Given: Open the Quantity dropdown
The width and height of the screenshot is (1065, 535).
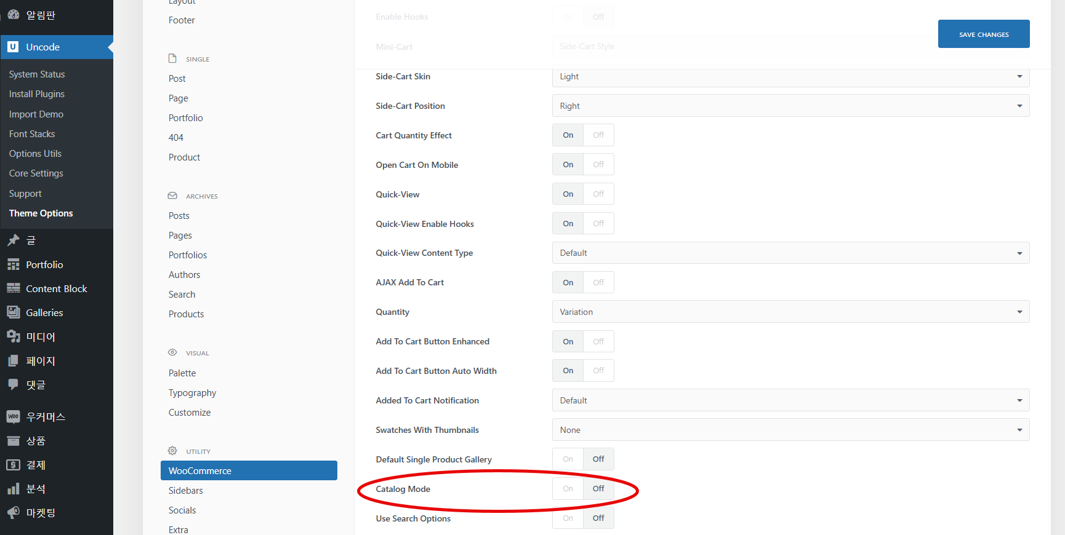Looking at the screenshot, I should 790,312.
